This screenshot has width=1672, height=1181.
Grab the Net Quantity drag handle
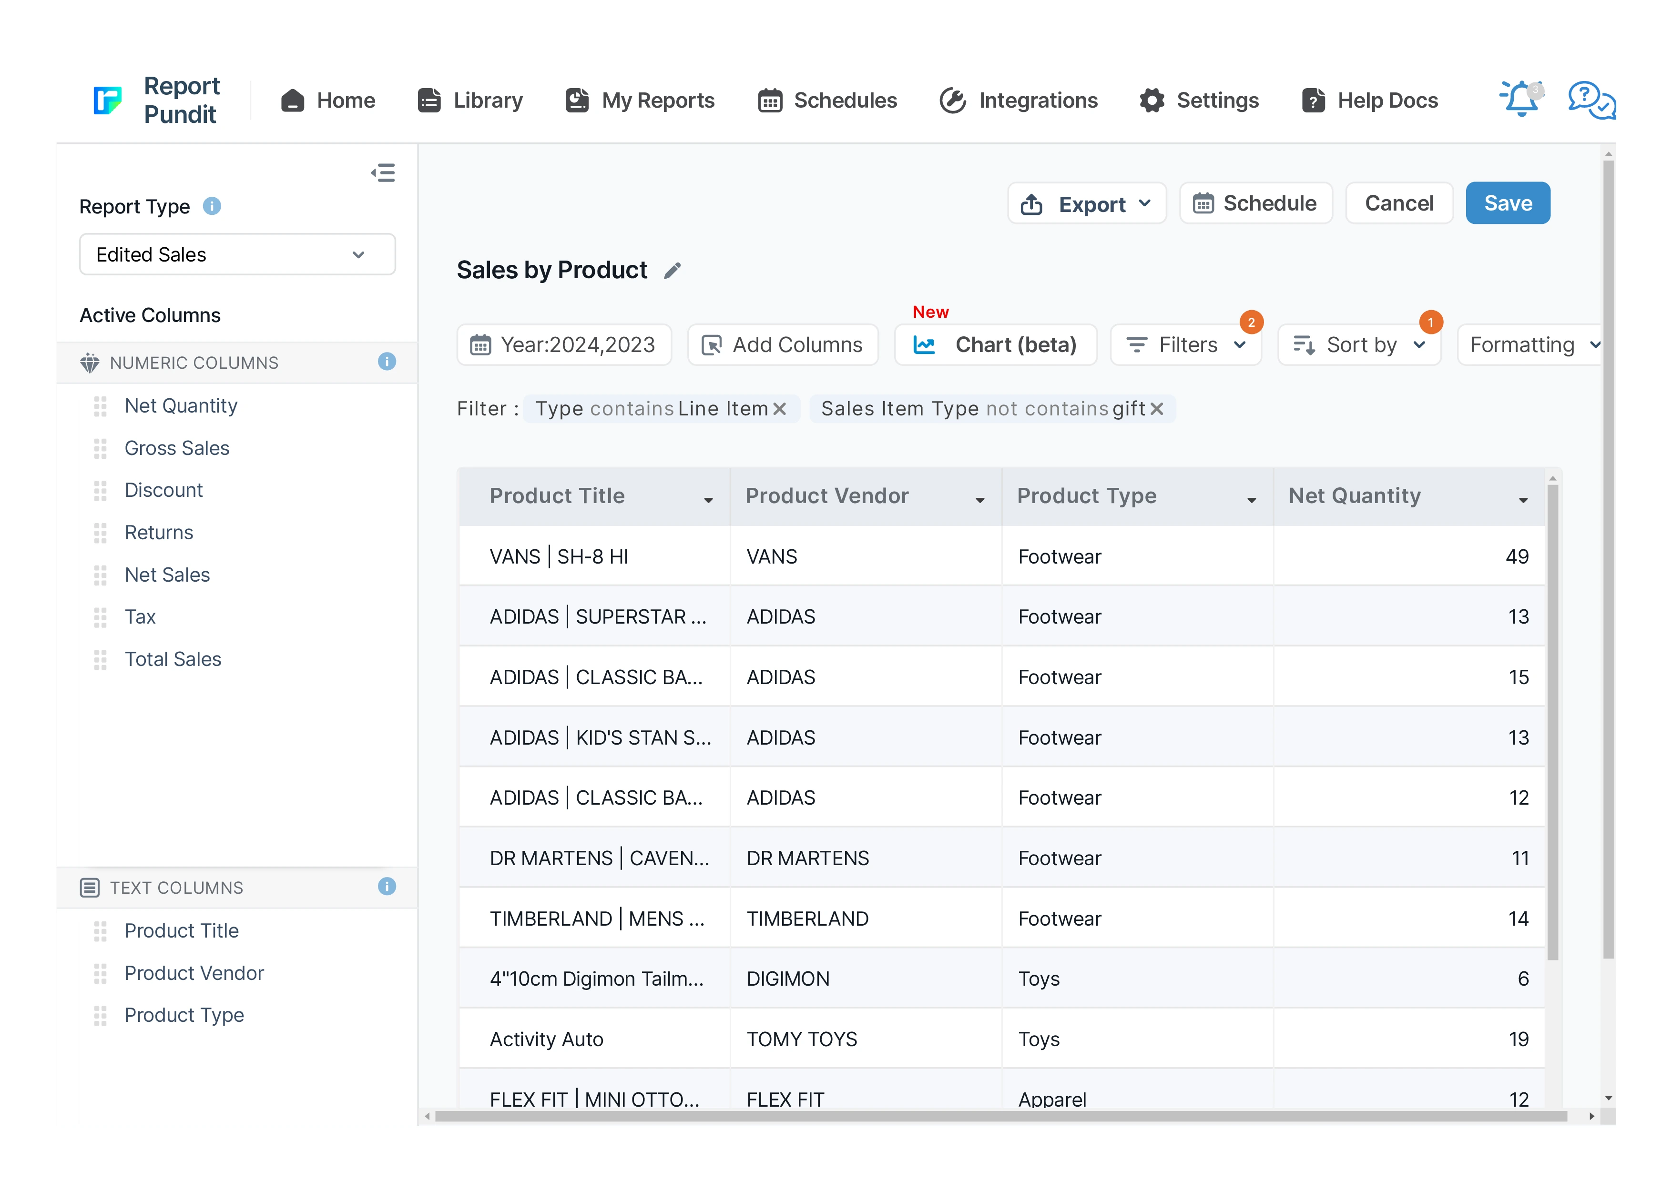101,406
